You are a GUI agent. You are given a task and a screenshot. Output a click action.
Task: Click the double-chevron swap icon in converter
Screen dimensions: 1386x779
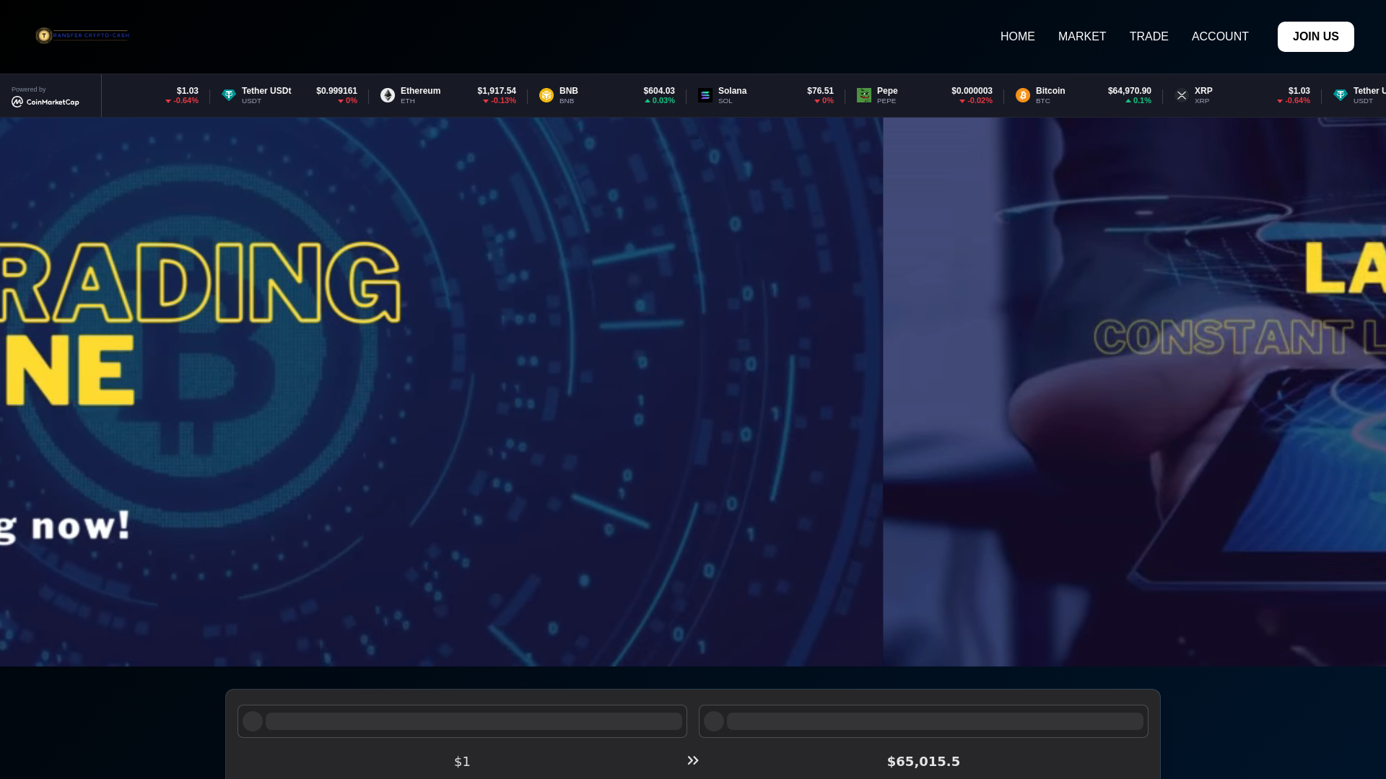[x=693, y=760]
